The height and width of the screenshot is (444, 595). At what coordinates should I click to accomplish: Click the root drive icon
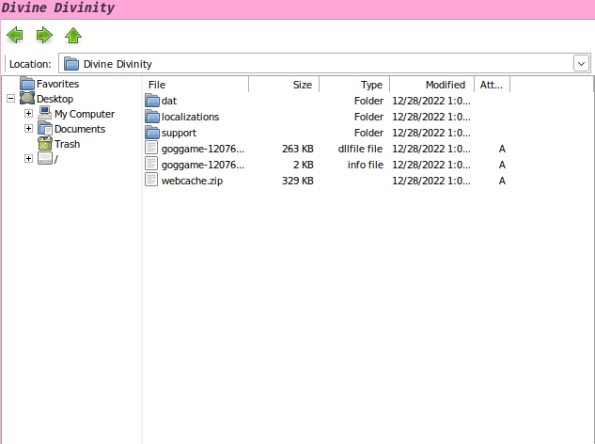click(x=45, y=158)
